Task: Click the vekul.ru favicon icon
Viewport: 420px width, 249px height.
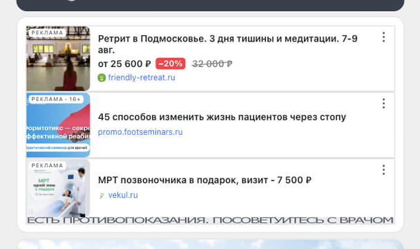Action: pyautogui.click(x=102, y=195)
